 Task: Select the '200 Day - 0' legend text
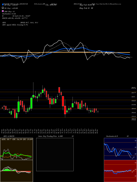tap(9, 12)
